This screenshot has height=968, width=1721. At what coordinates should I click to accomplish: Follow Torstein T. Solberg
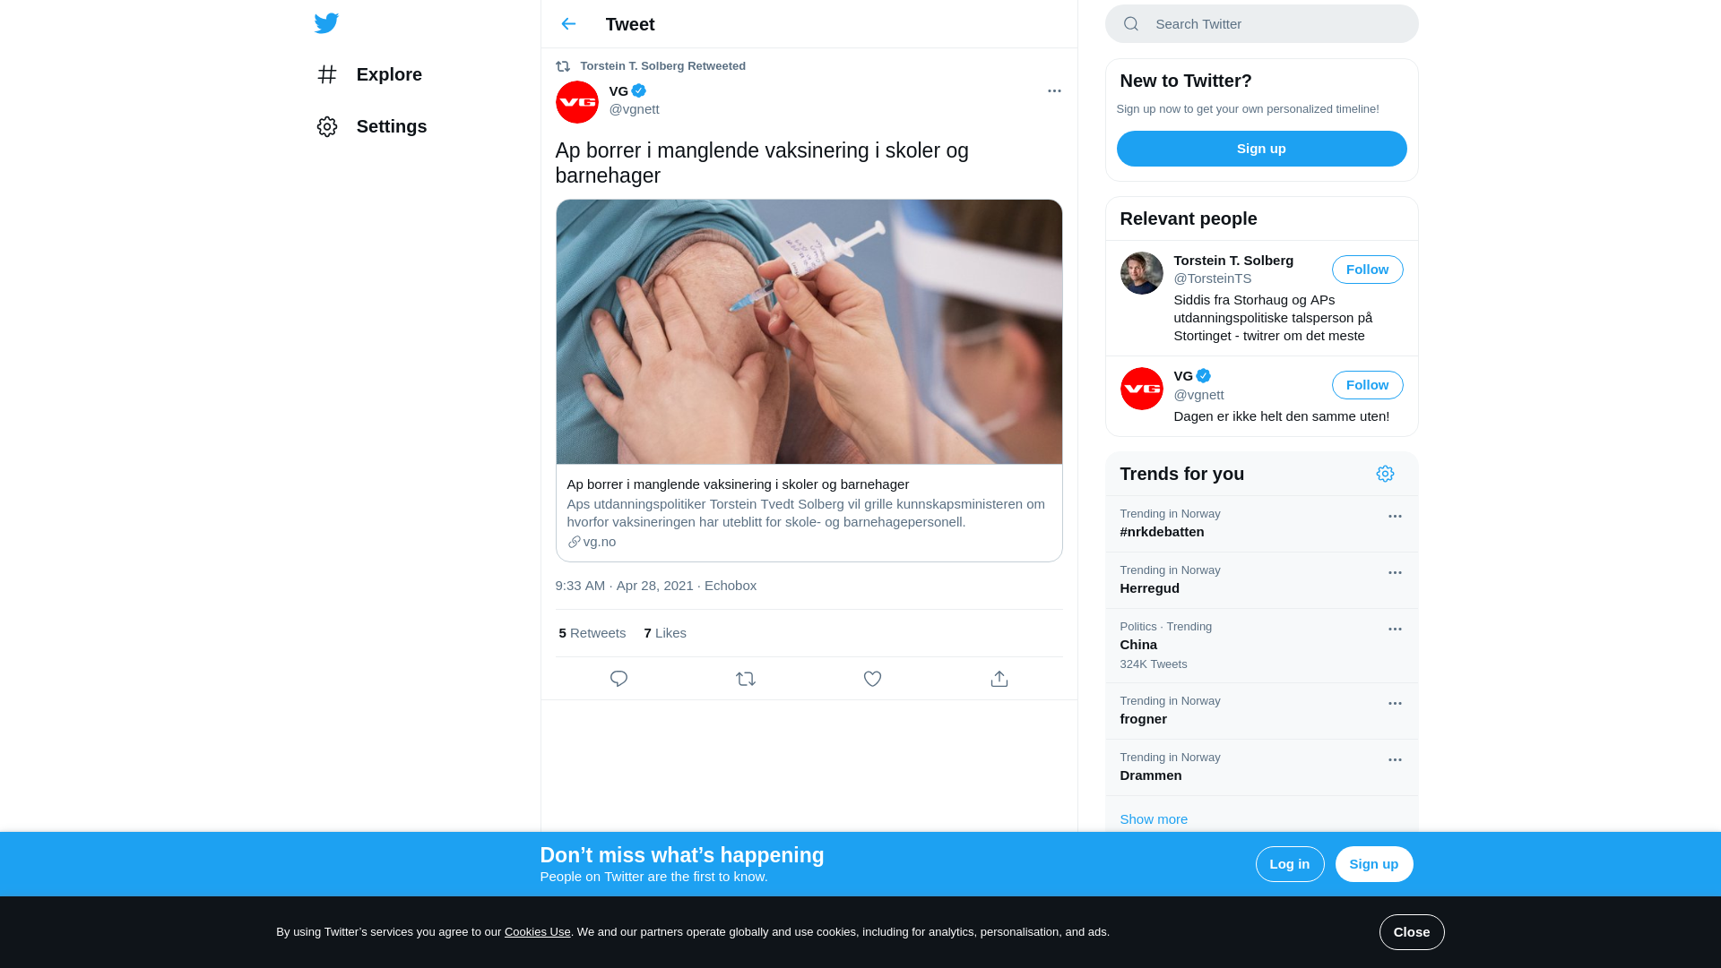[x=1367, y=270]
